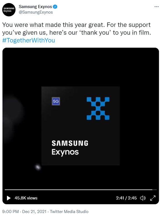Image resolution: width=162 pixels, height=215 pixels.
Task: Click the Samsung Exynos display name
Action: click(35, 7)
